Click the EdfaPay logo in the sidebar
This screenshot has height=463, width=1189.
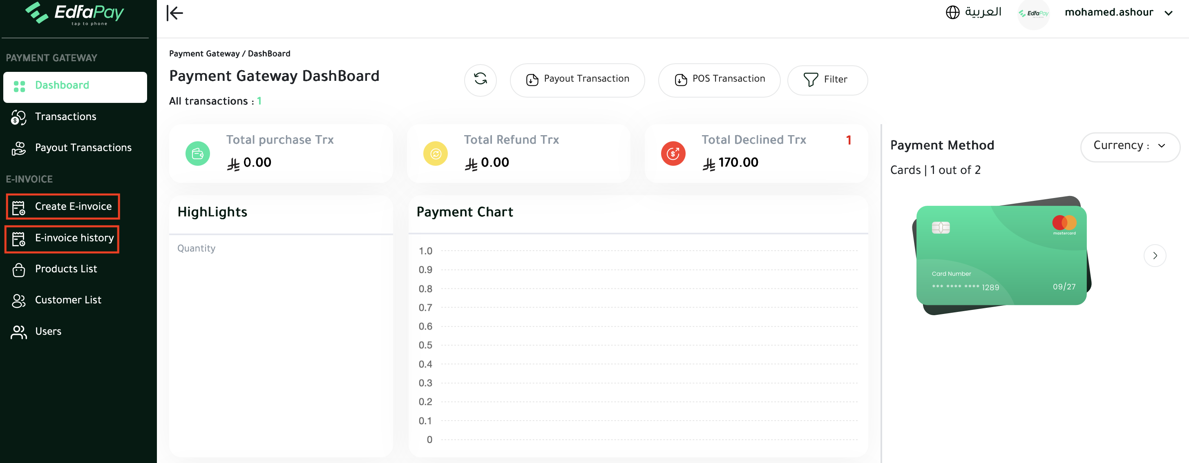pyautogui.click(x=75, y=13)
